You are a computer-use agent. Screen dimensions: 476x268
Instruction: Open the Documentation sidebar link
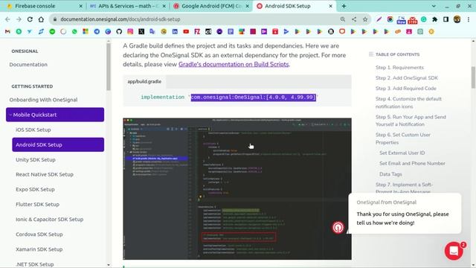pos(28,65)
